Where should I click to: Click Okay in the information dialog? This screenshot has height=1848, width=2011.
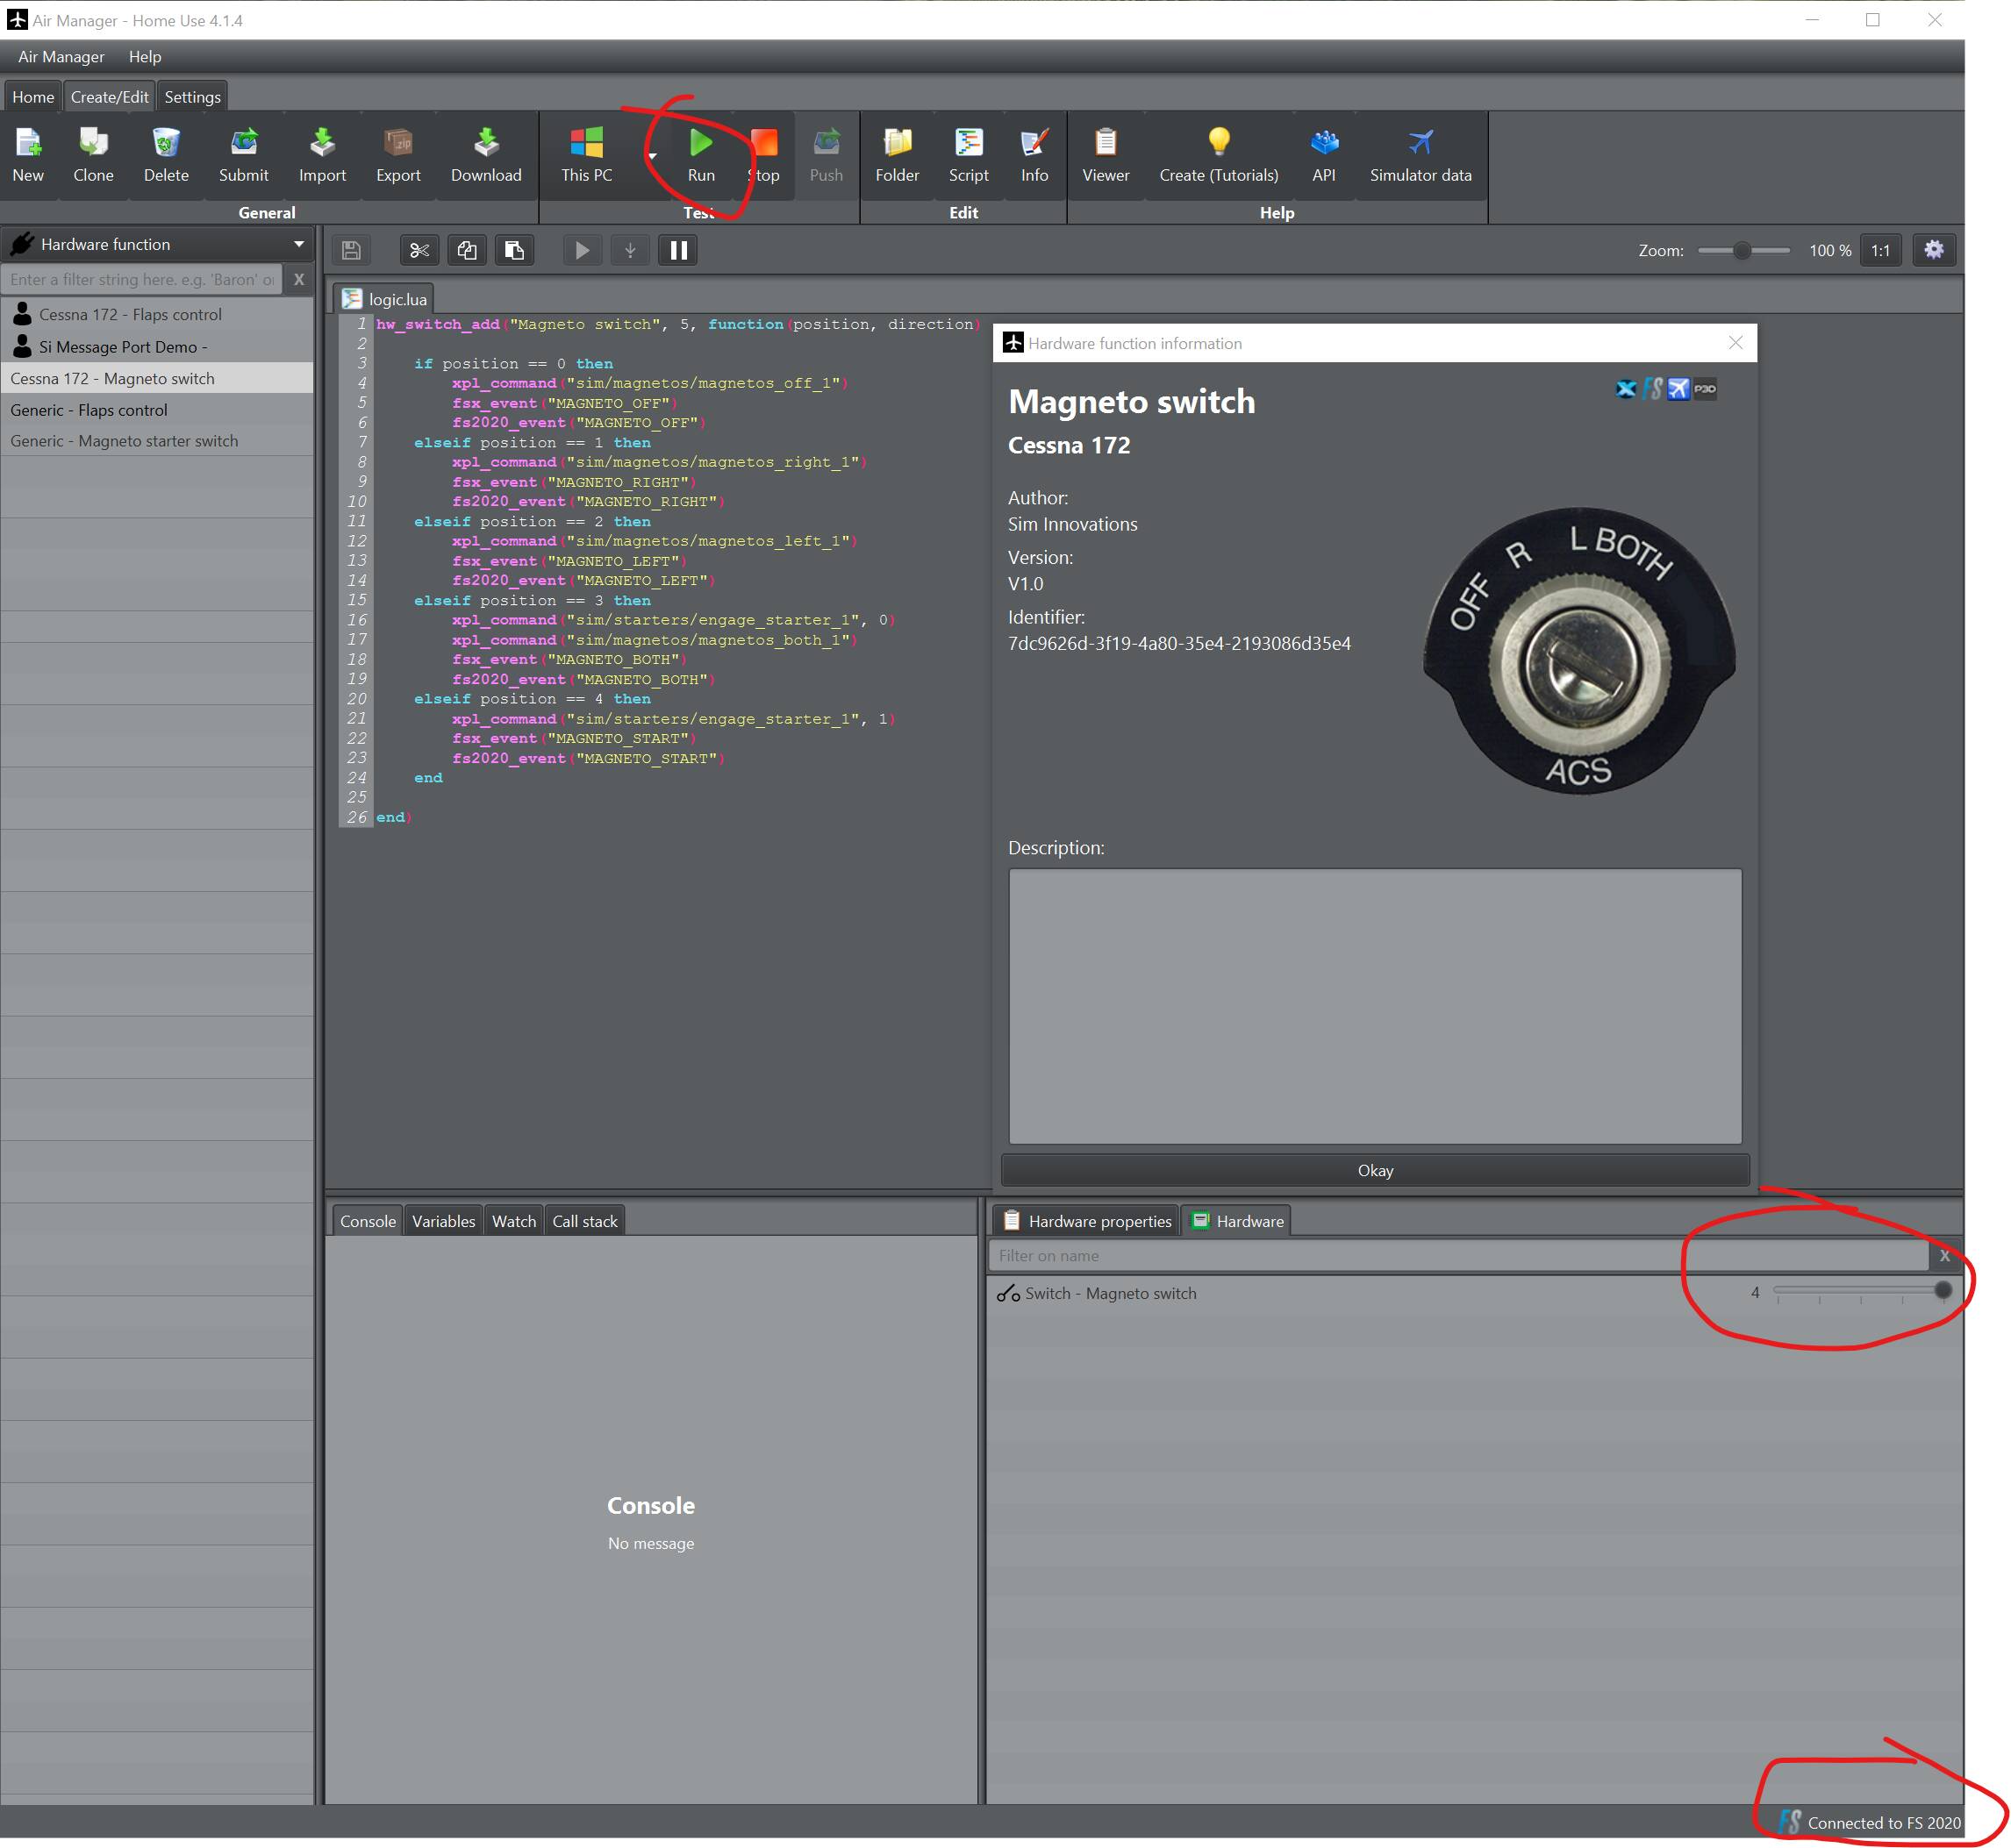point(1375,1170)
